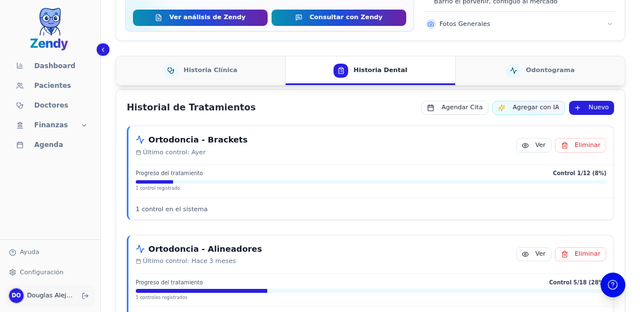Click the Alineadores treatment progress bar
This screenshot has height=312, width=640.
[371, 291]
